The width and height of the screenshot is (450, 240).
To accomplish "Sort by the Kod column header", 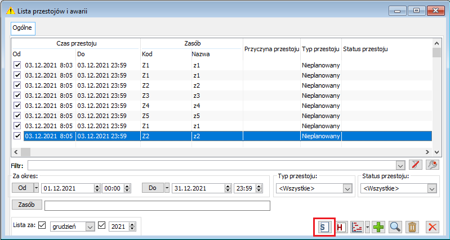I will tap(166, 54).
